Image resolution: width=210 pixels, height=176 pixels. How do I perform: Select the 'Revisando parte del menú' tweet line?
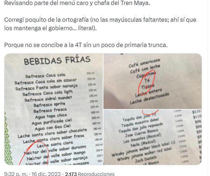[77, 3]
